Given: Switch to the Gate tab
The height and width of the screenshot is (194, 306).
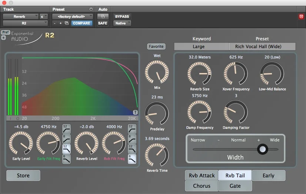Looking at the screenshot, I should pos(235,186).
